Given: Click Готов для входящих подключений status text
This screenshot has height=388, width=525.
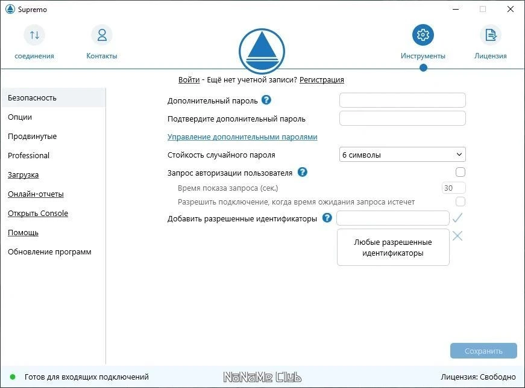Looking at the screenshot, I should 87,377.
